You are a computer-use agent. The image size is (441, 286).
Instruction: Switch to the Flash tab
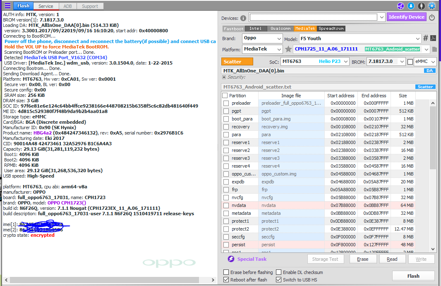pos(23,6)
